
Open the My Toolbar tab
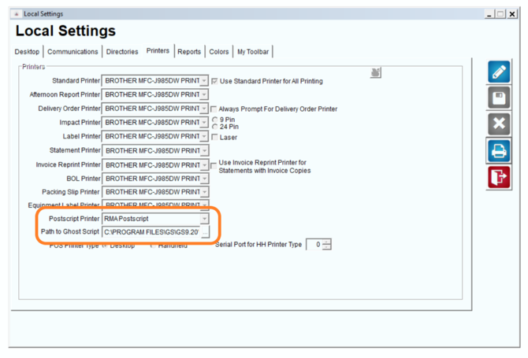click(253, 52)
